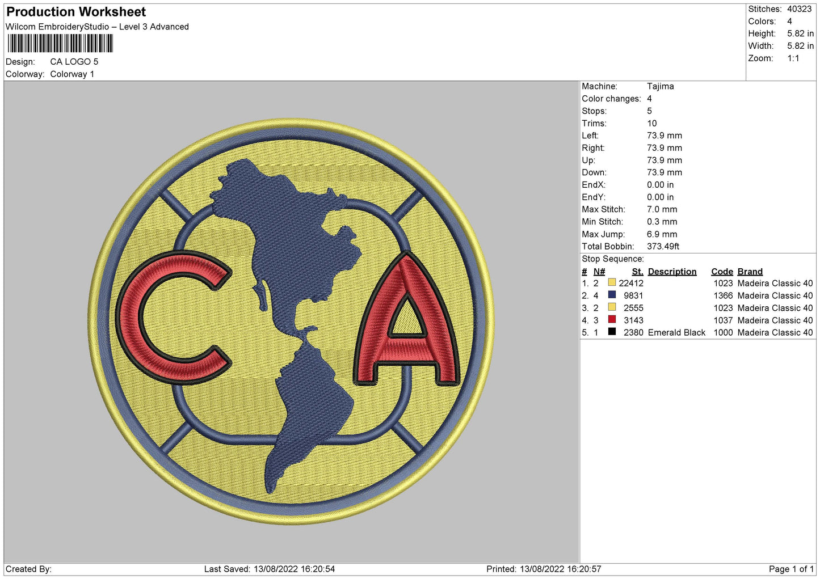820x579 pixels.
Task: Click the 'Color changes:' label
Action: 611,99
